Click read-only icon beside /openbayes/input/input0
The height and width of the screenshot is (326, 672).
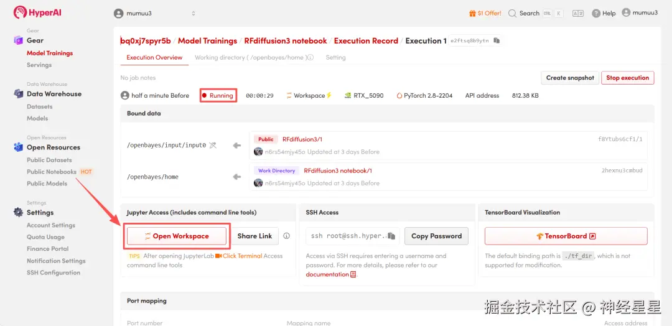[213, 145]
